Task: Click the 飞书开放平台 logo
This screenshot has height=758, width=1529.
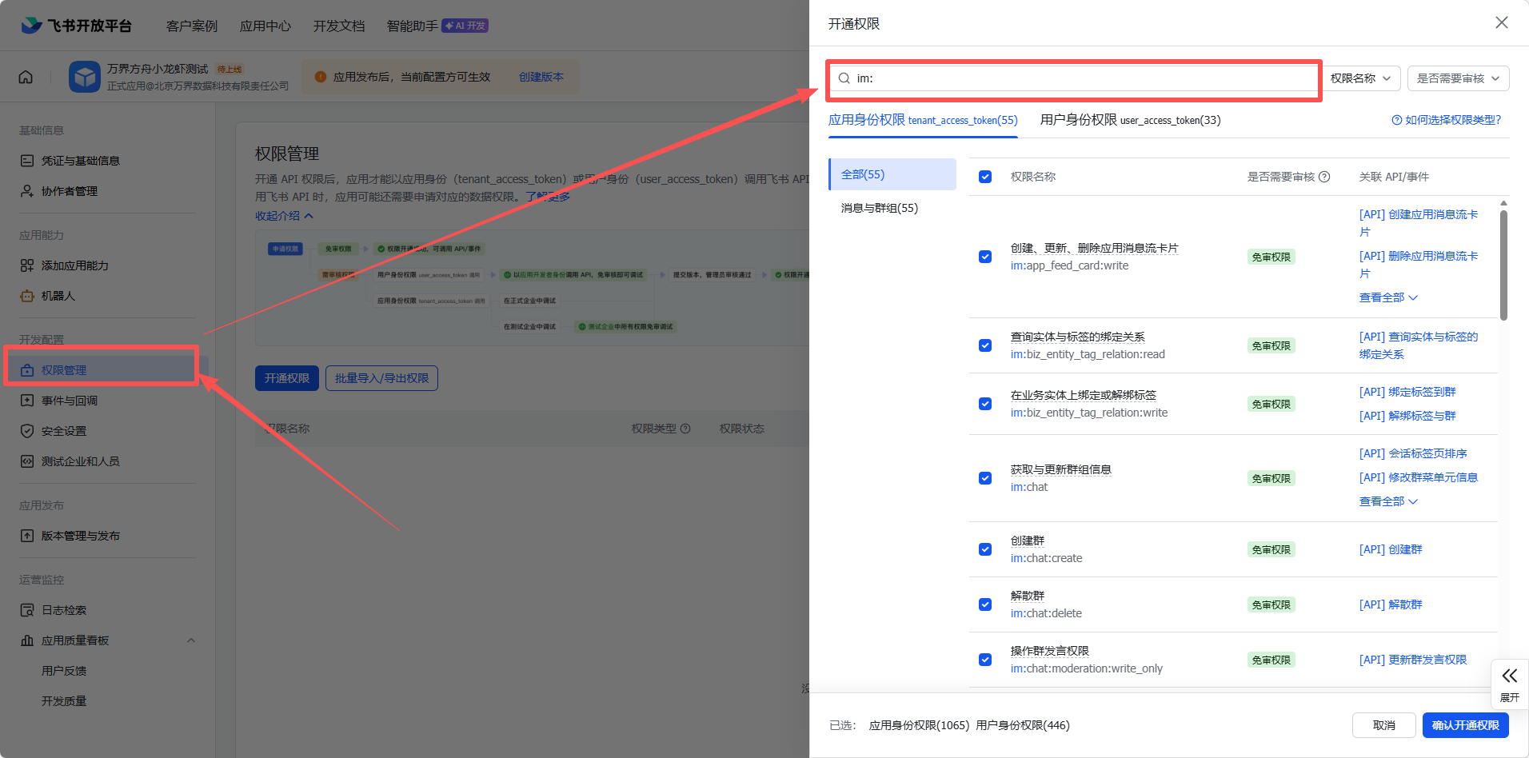Action: click(76, 26)
